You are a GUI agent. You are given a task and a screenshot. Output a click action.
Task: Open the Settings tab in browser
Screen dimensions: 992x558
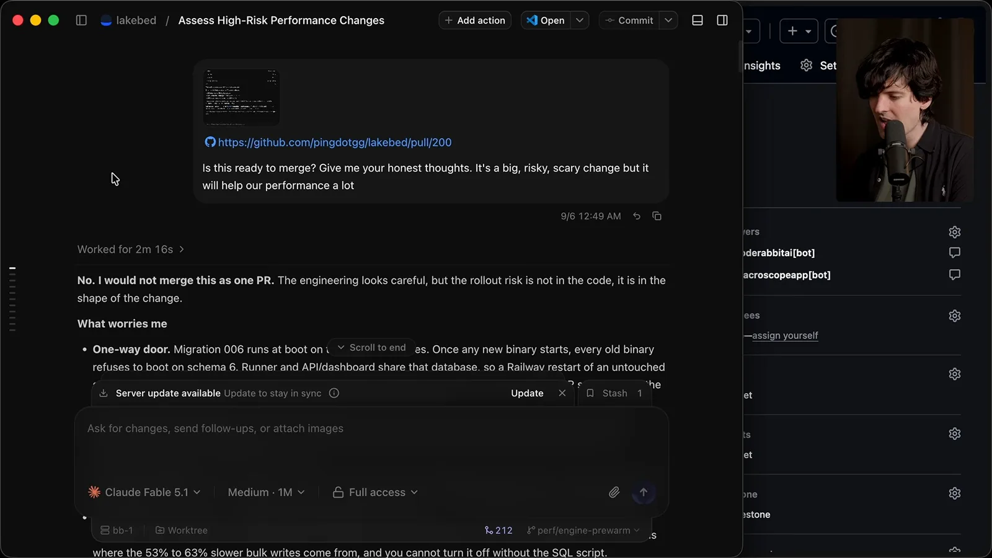[818, 66]
